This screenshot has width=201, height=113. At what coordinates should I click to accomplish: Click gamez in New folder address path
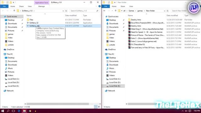coord(140,11)
